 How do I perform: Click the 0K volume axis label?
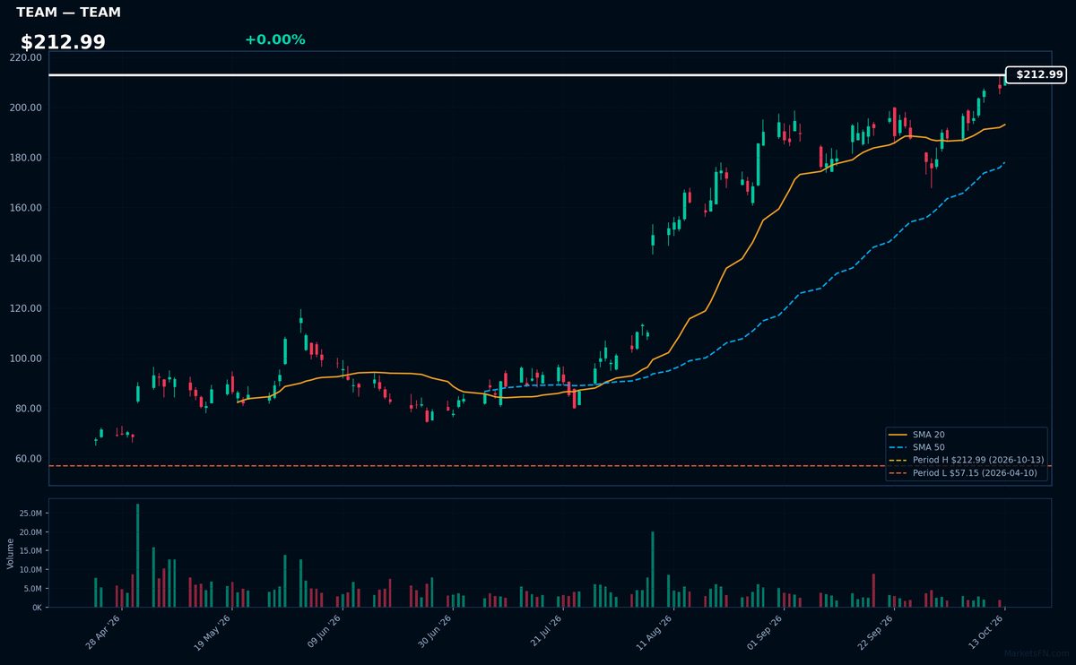[x=37, y=608]
